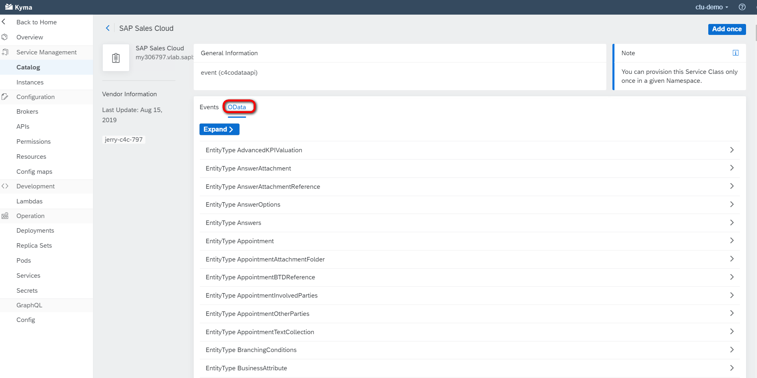Expand EntityType AppointmentBTDReference row chevron
The width and height of the screenshot is (757, 378).
732,277
